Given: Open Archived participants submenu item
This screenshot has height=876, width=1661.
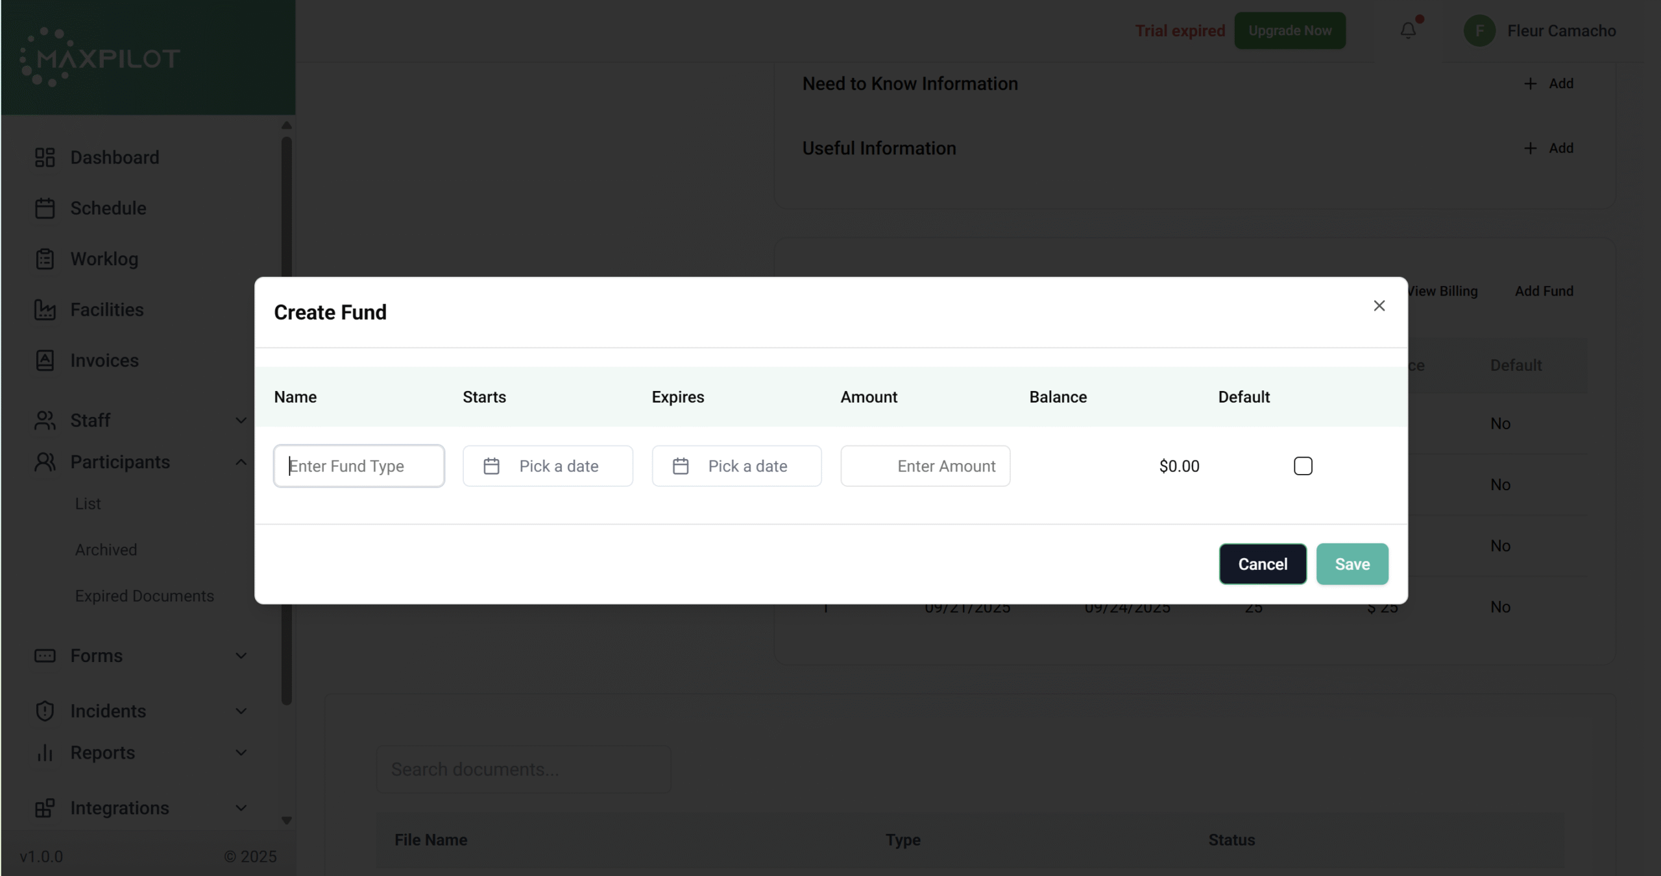Looking at the screenshot, I should [x=106, y=550].
